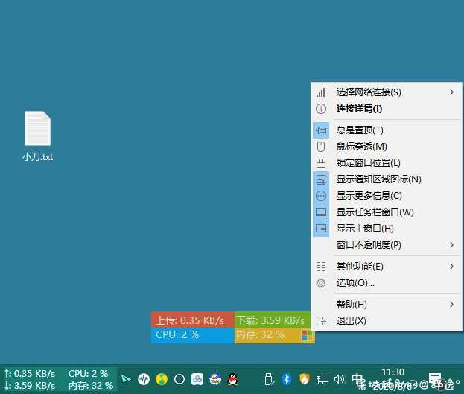
Task: Expand the arrow next to 帮助(H)
Action: click(451, 305)
